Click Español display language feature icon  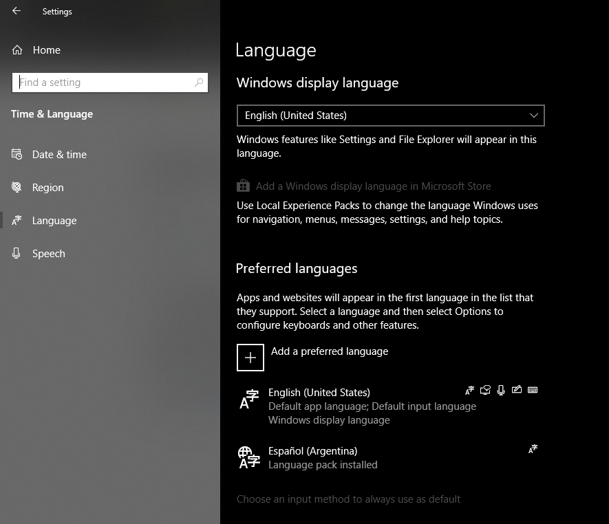pos(533,449)
